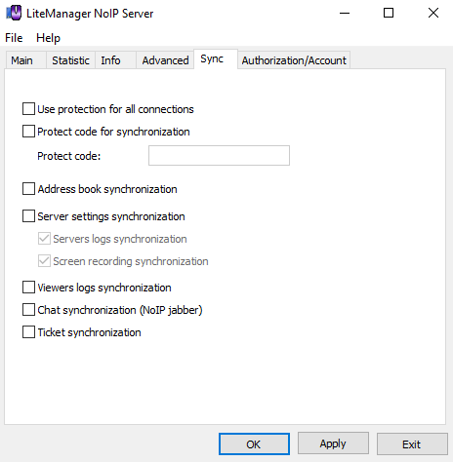Maximize the LiteManager NoIP Server window
This screenshot has width=453, height=462.
point(389,13)
